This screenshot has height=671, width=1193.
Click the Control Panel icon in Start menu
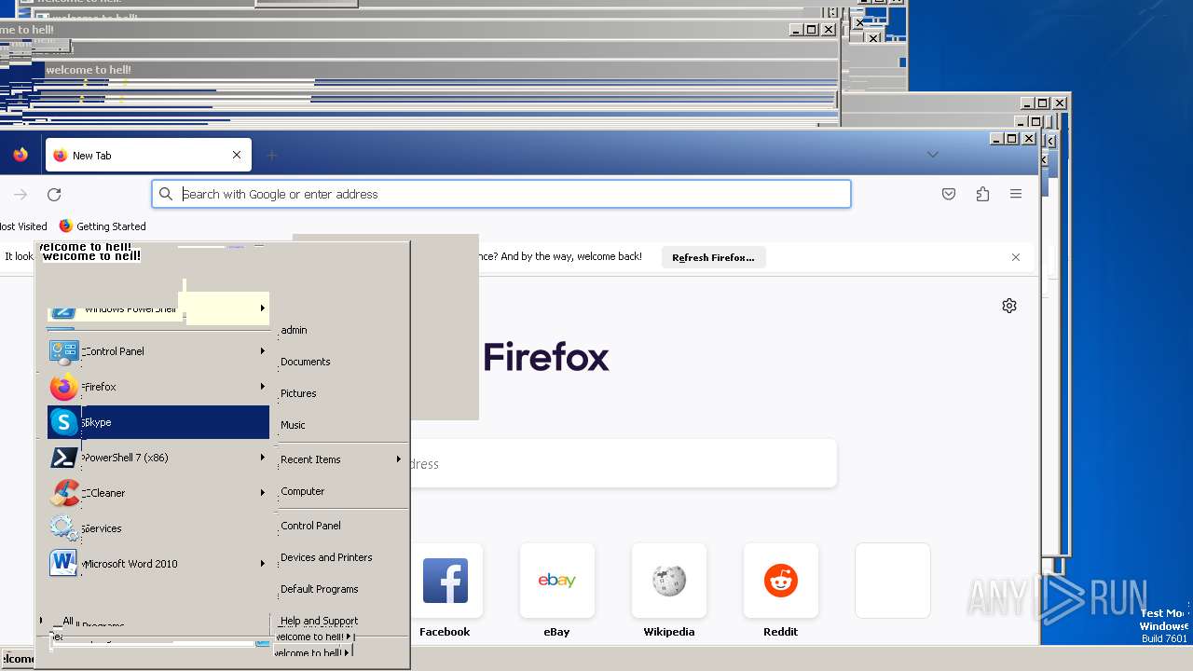64,351
